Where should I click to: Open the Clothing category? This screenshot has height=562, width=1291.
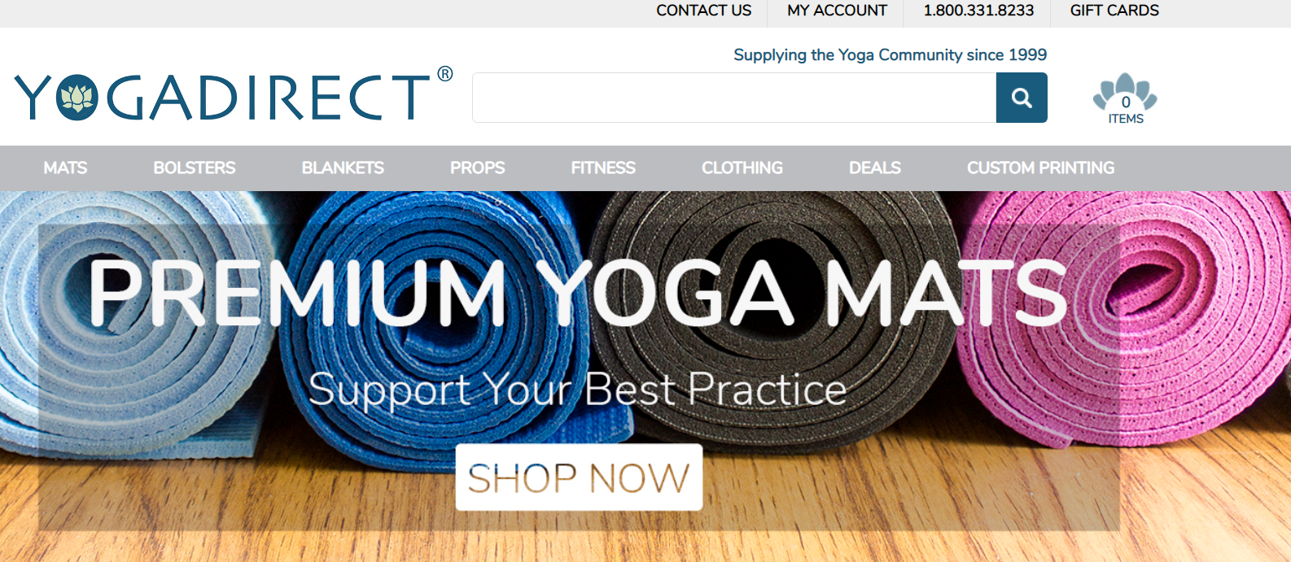(742, 168)
